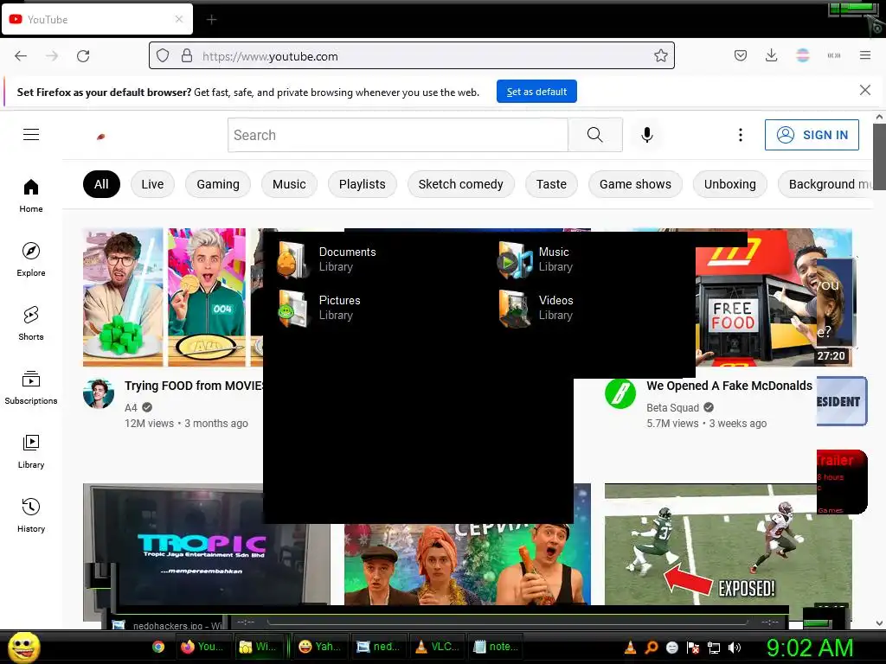
Task: Open the Music library icon
Action: coord(514,259)
